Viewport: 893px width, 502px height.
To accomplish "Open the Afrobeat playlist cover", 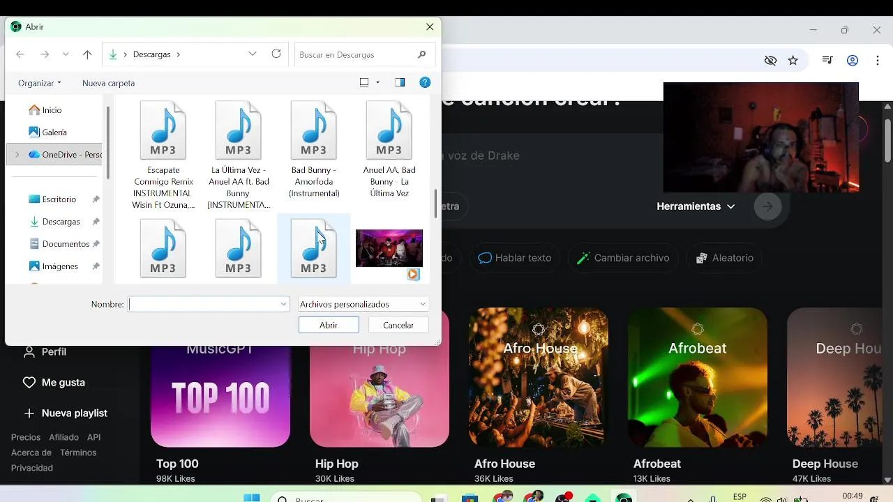I will (x=698, y=377).
